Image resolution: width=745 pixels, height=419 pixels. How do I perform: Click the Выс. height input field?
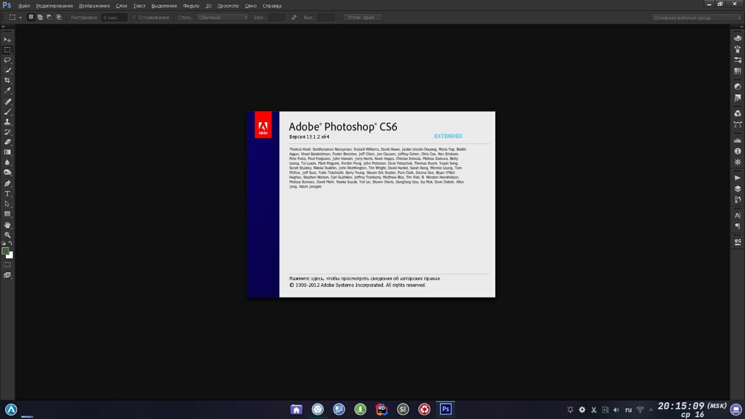pyautogui.click(x=326, y=17)
